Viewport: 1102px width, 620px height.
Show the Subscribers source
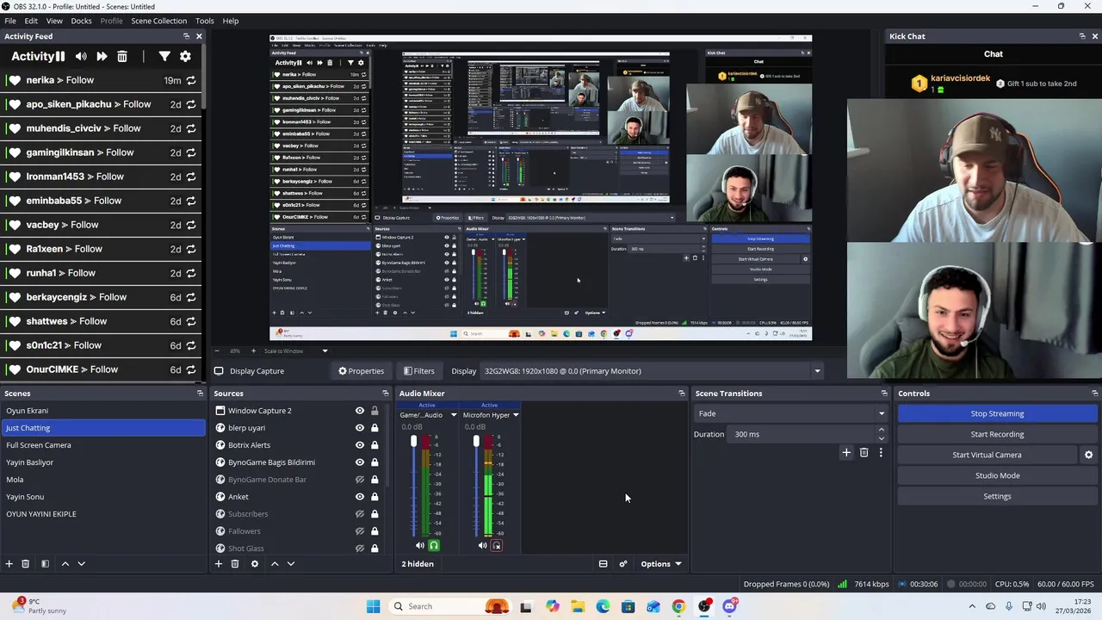[x=360, y=514]
